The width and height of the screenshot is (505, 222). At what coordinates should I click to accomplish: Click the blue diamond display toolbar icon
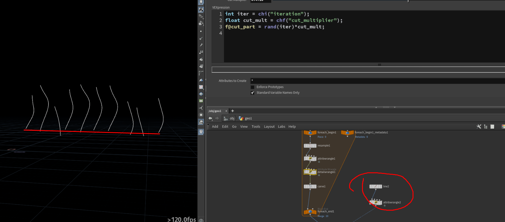coord(201,94)
